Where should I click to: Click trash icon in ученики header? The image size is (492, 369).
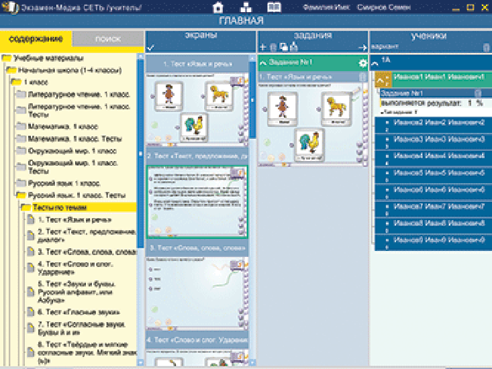486,48
